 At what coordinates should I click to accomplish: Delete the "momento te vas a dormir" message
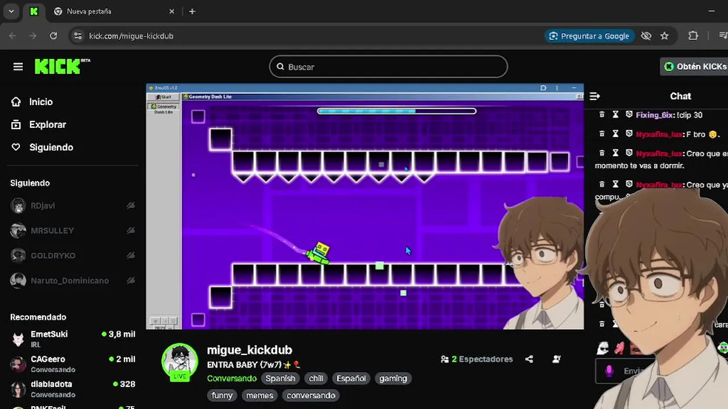[x=602, y=153]
